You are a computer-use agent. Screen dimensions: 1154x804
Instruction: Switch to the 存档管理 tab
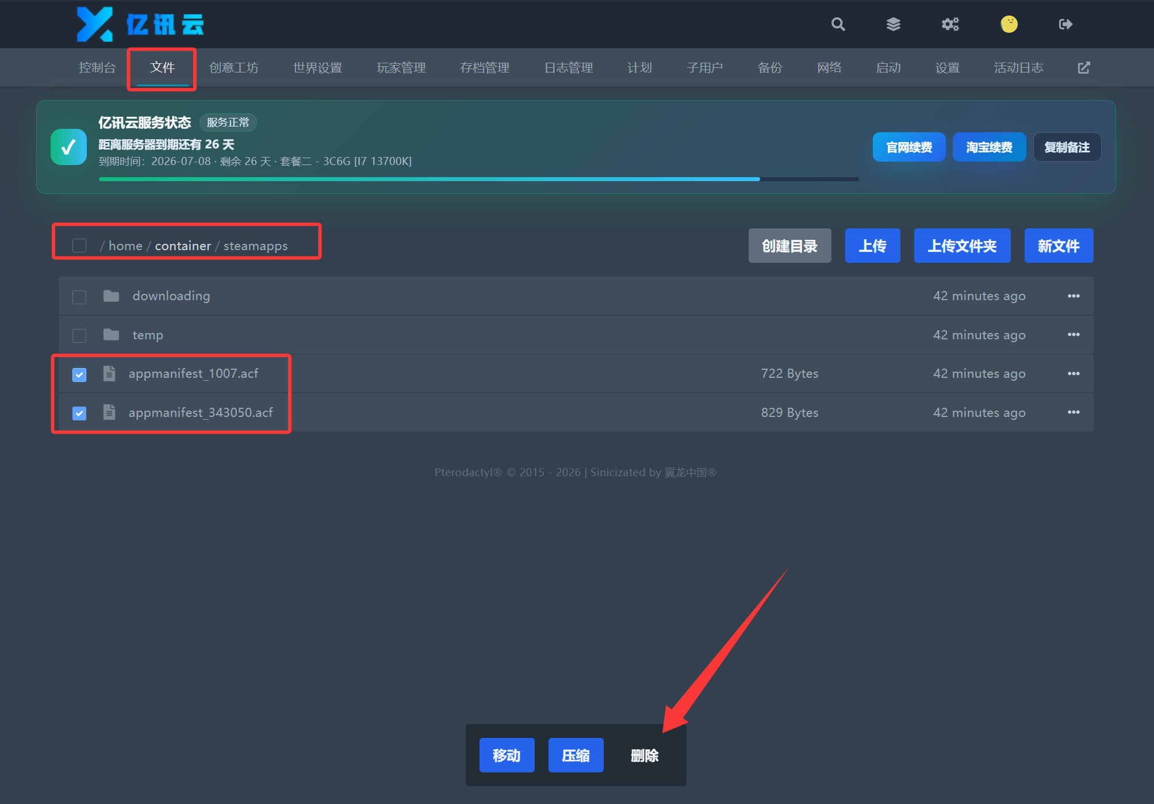(x=485, y=68)
